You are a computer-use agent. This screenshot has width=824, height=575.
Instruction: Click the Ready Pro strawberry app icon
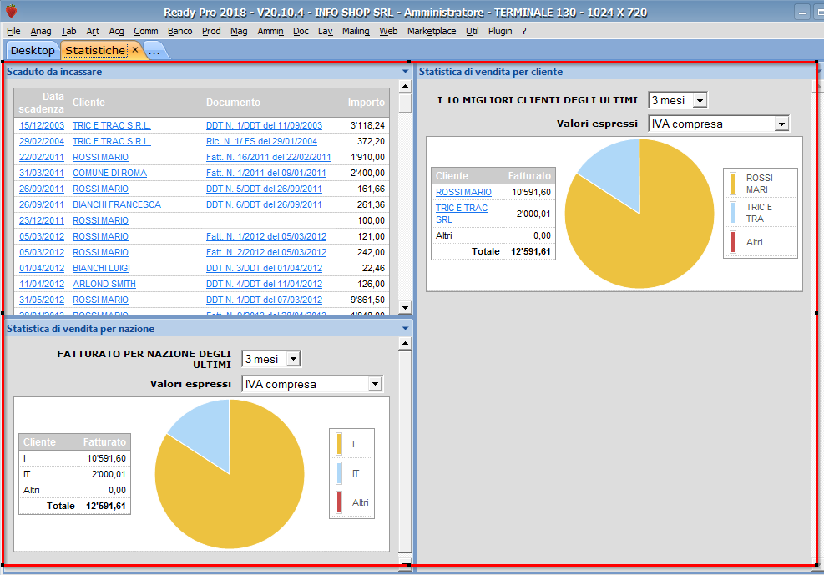(x=10, y=12)
